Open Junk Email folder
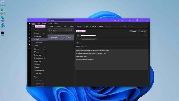 (39, 61)
